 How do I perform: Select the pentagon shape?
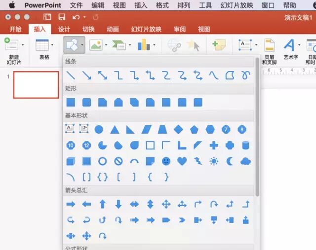(x=194, y=129)
